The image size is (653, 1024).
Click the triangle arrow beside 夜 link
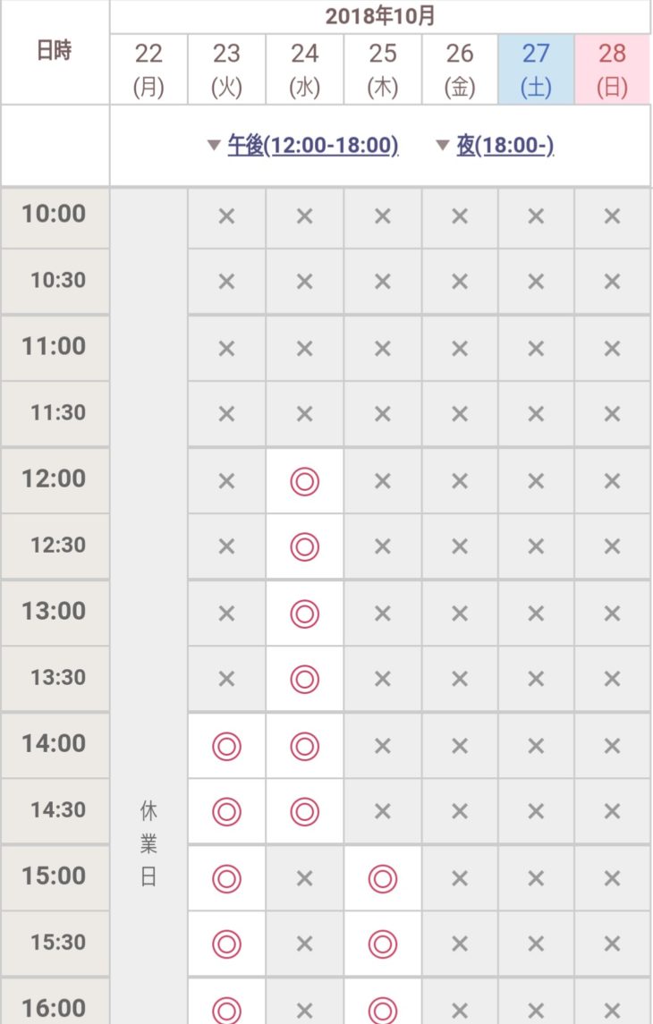tap(442, 145)
